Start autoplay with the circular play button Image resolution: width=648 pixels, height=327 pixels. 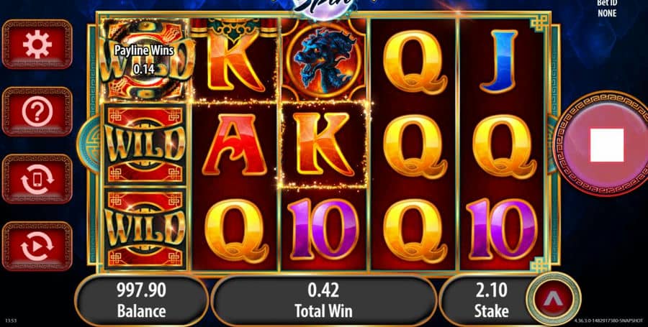coord(37,247)
